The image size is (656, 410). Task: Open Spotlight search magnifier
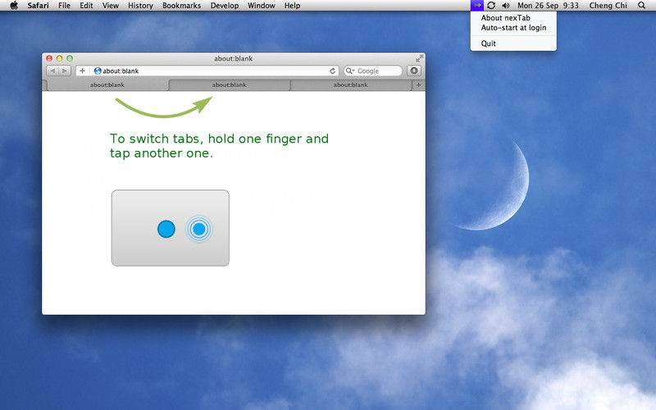[x=641, y=6]
